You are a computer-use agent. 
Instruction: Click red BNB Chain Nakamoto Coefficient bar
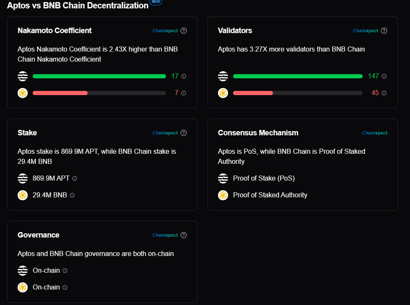tap(60, 93)
